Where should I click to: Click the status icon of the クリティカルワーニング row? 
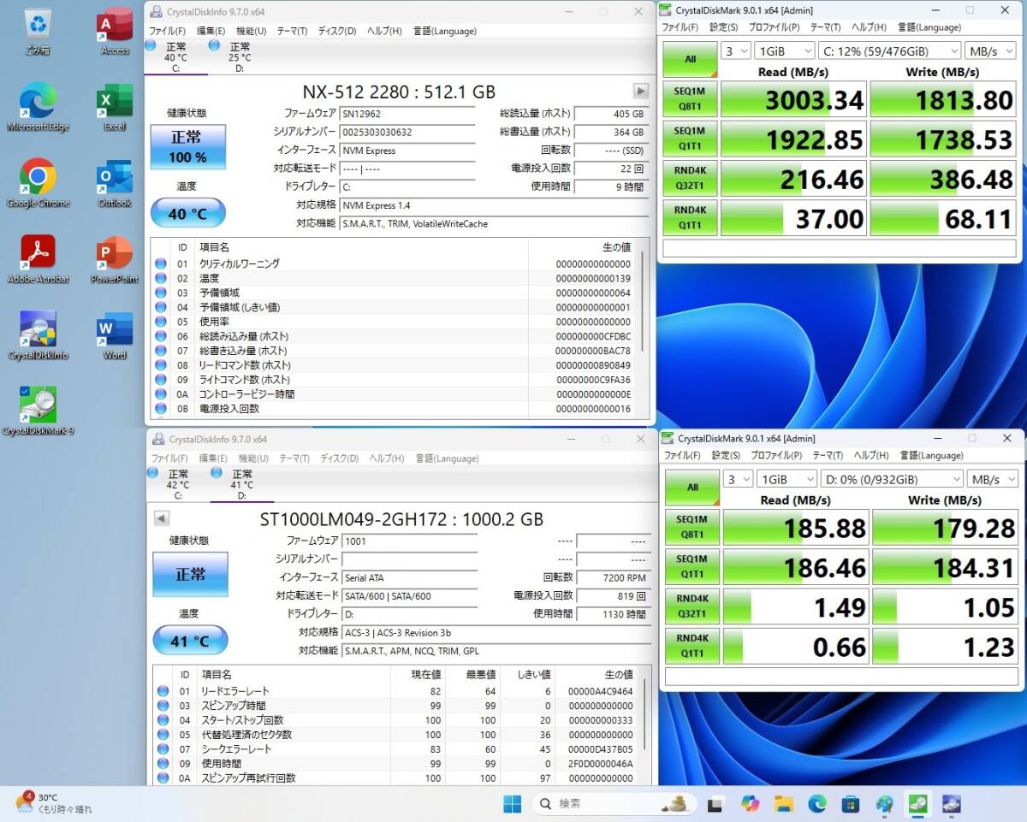(x=161, y=264)
